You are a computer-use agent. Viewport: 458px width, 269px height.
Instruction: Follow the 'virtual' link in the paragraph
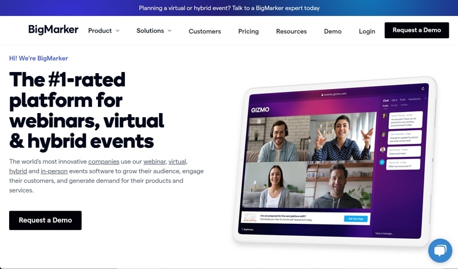pyautogui.click(x=177, y=162)
